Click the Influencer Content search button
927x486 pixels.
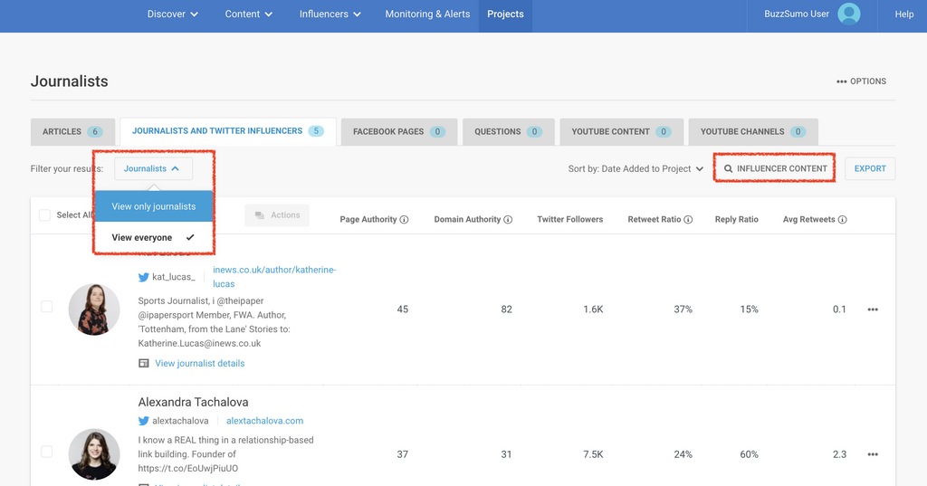[775, 168]
